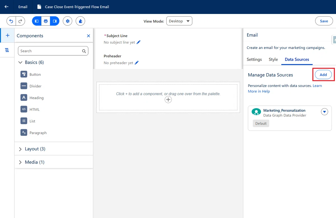Open the Learn More in Help link
Viewport: 336px width, 218px height.
click(x=285, y=89)
